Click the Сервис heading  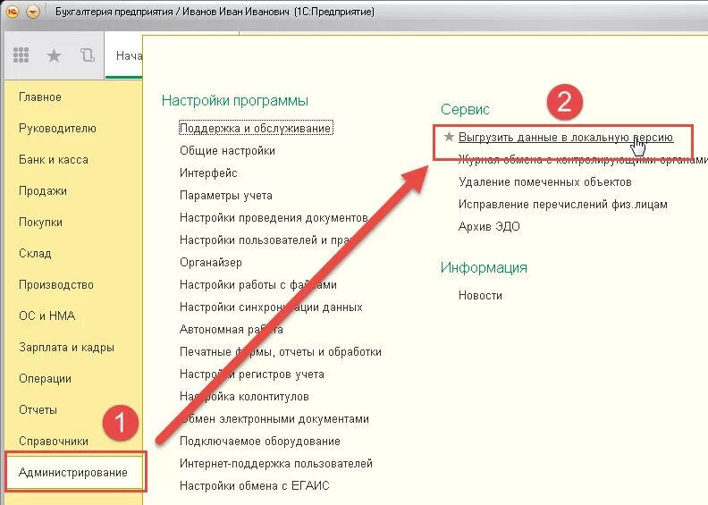tap(465, 109)
